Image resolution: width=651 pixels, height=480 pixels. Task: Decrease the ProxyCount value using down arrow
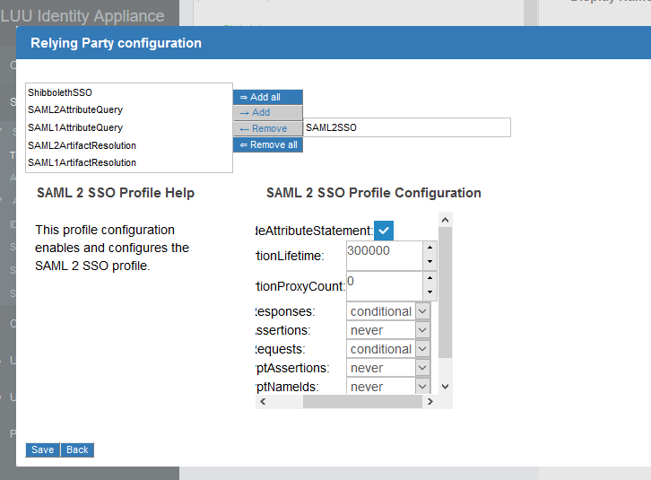430,293
